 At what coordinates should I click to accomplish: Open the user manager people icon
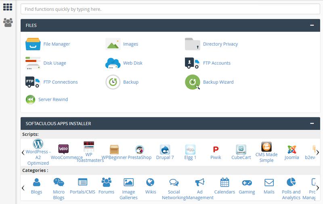click(8, 23)
